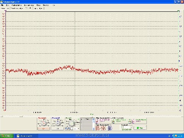Screen dimensions: 184x138
Task: Click the zoom-out magnifier icon
Action: tap(69, 128)
